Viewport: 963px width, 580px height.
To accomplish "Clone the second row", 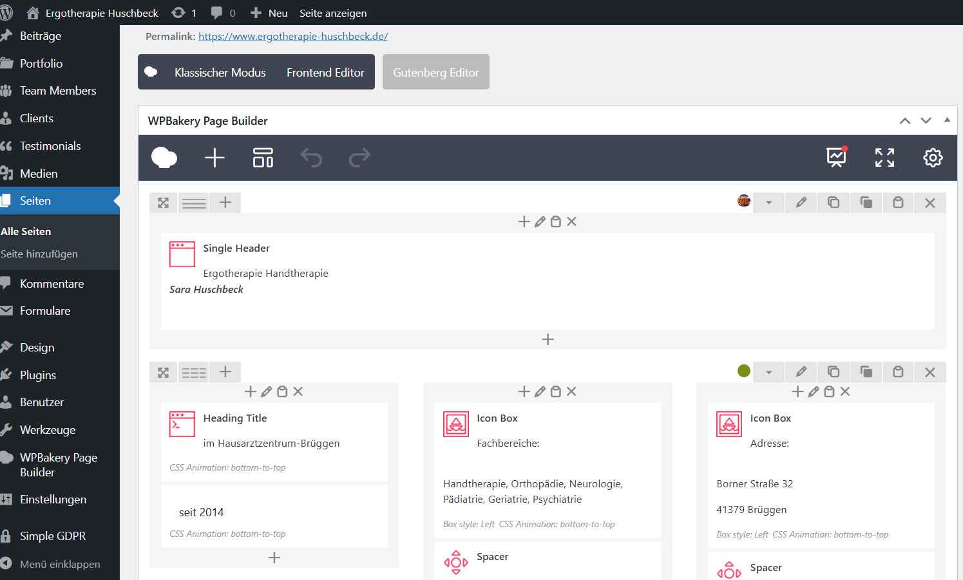I will point(866,372).
